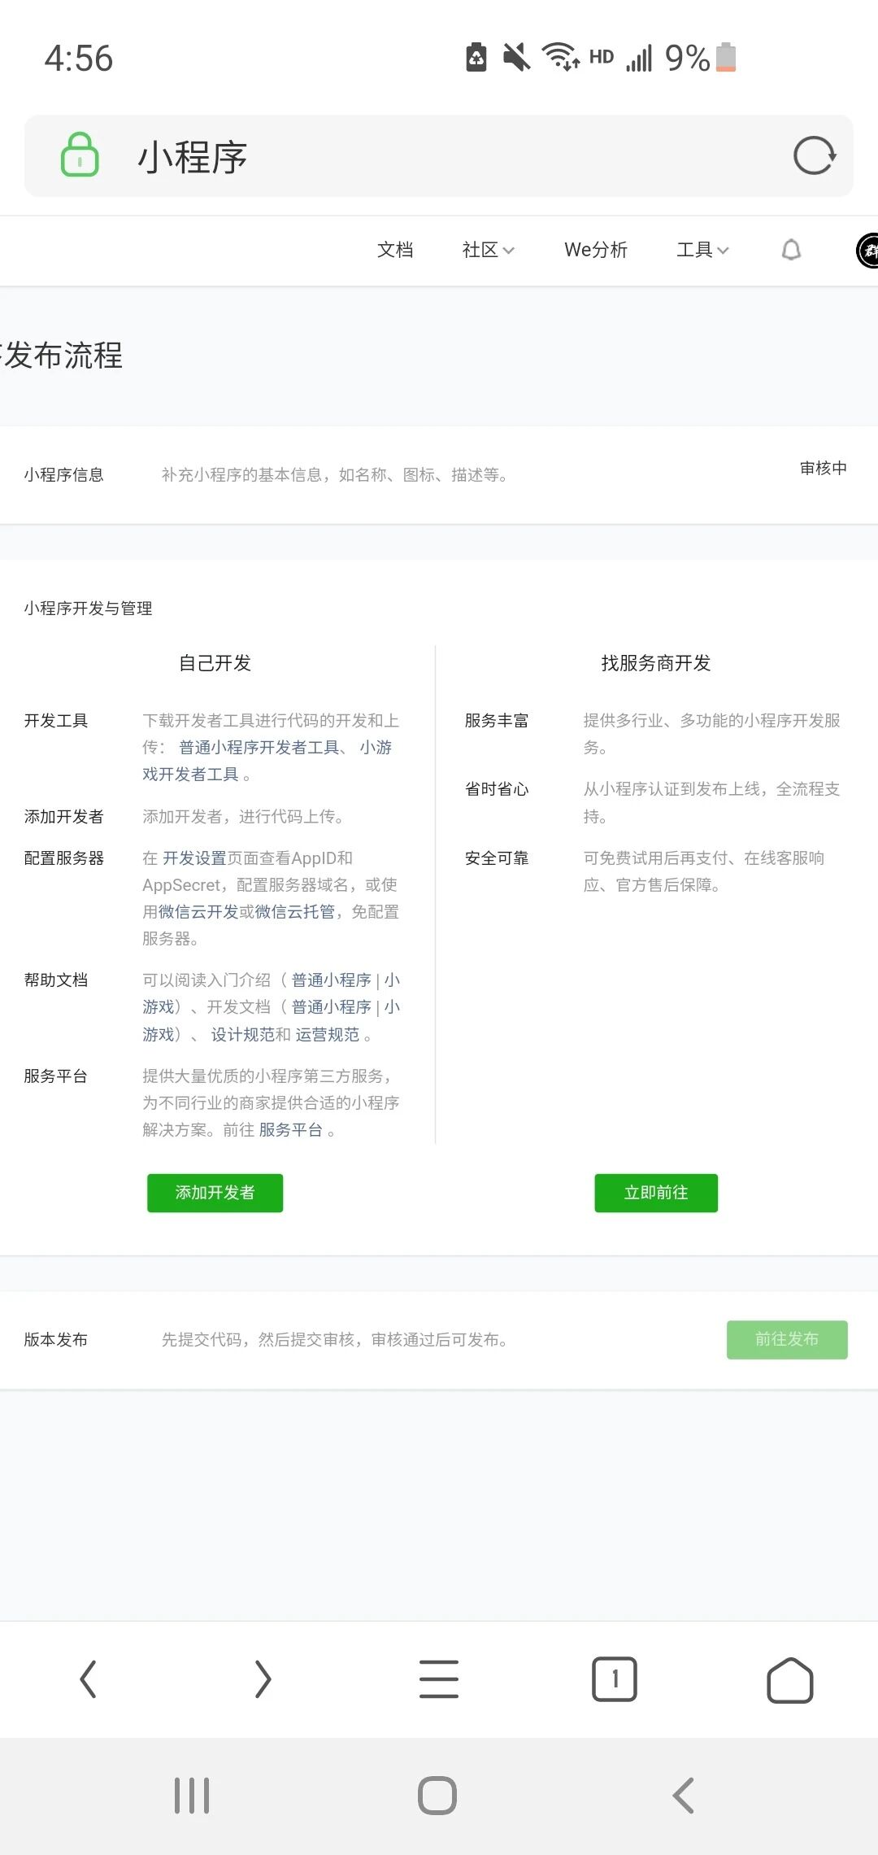Viewport: 878px width, 1855px height.
Task: Open the 文档 nav item
Action: coord(395,250)
